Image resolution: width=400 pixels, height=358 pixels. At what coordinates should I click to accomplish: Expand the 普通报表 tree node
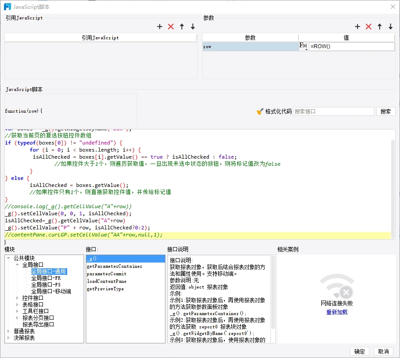click(8, 331)
